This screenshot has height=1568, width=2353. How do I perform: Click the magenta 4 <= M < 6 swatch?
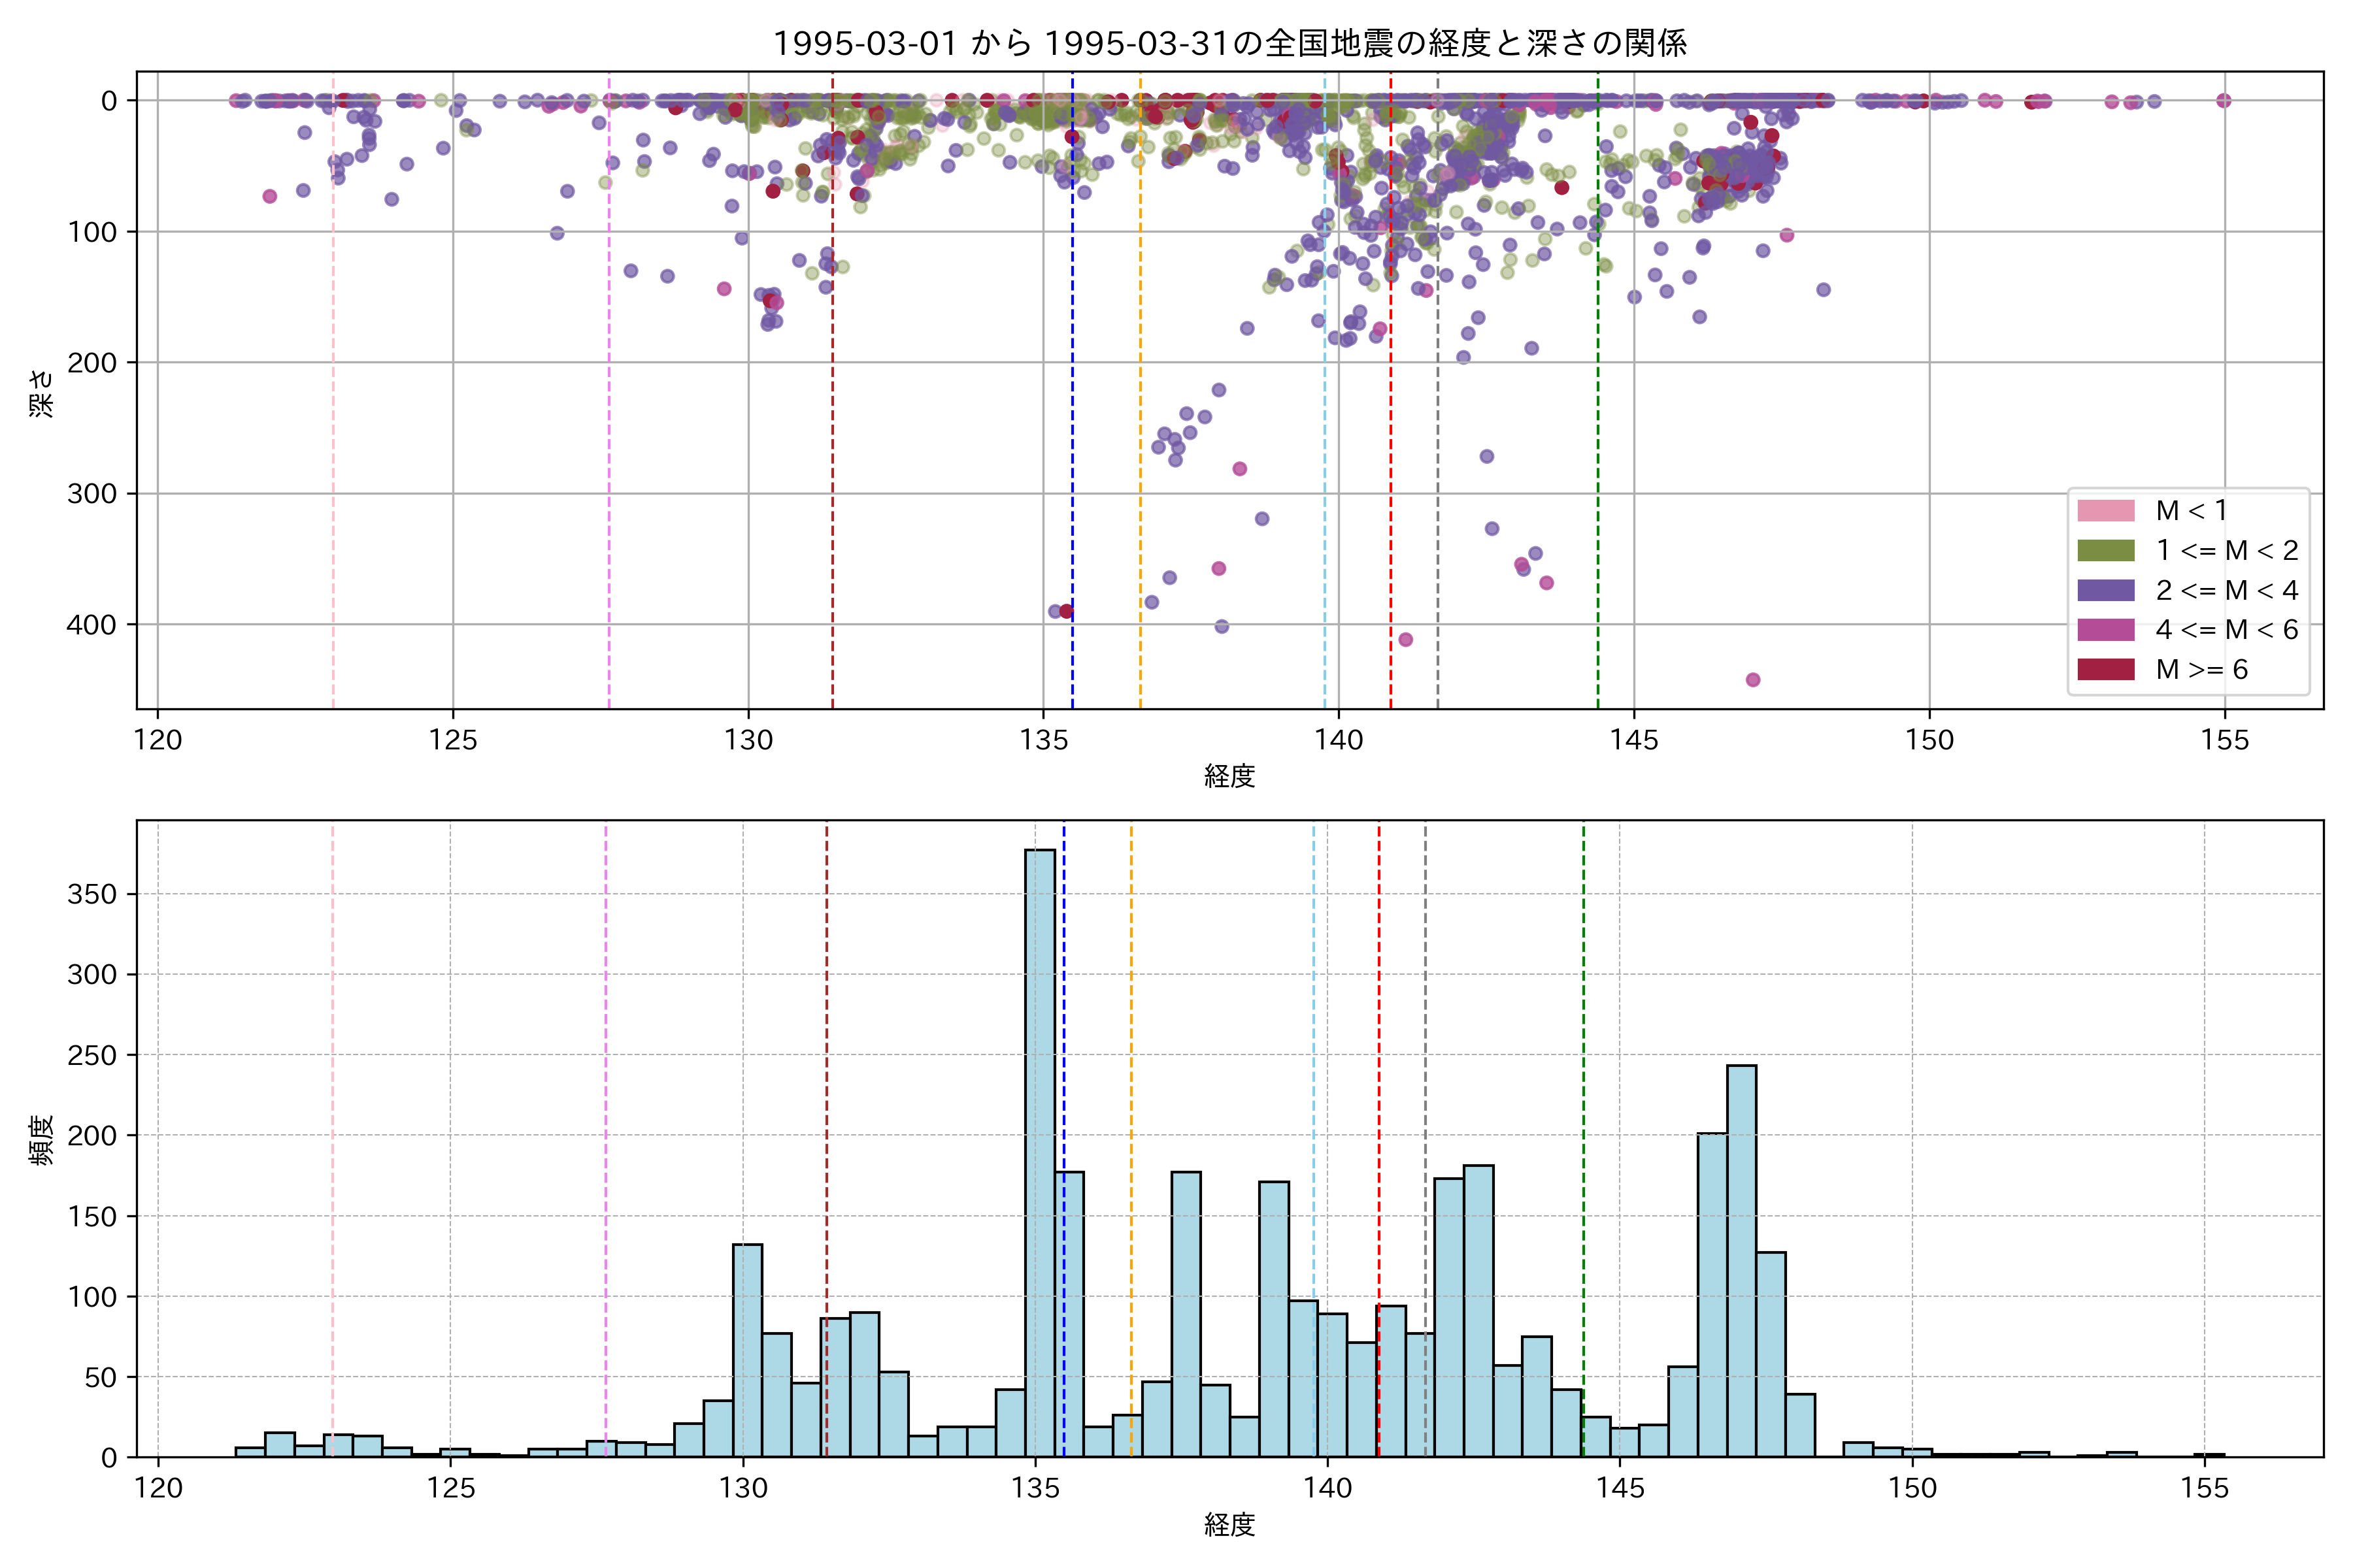2105,630
